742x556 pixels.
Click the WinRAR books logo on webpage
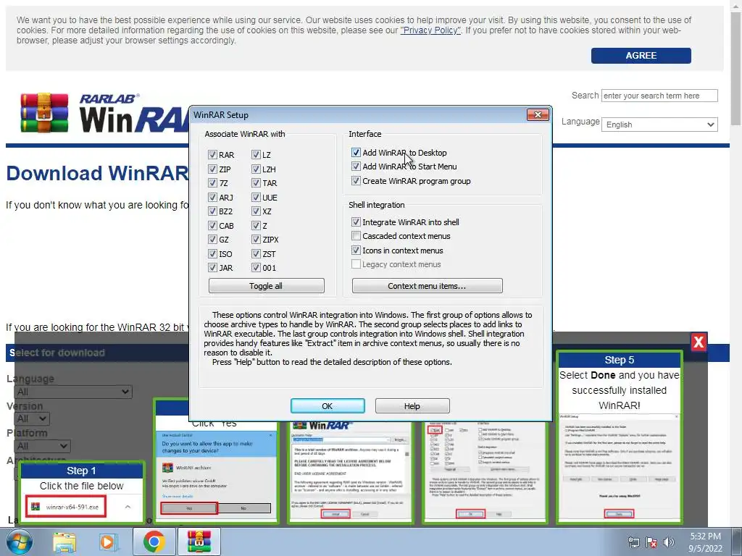pos(44,112)
